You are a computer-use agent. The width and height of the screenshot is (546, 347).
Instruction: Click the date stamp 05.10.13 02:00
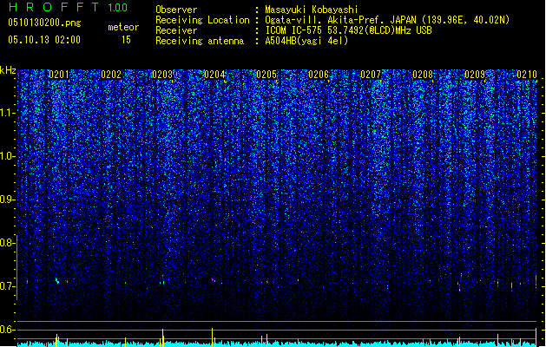pos(44,39)
